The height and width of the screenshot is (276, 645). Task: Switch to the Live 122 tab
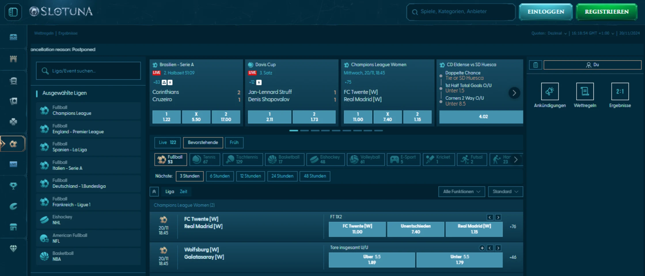pyautogui.click(x=167, y=143)
